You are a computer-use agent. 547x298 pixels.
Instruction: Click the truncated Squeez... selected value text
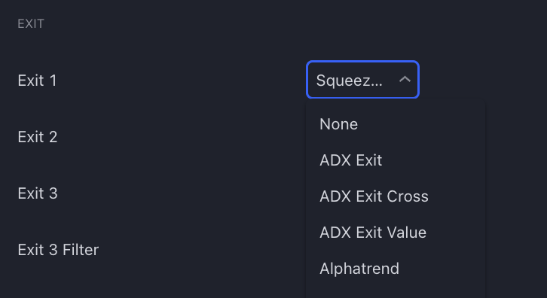(x=349, y=81)
